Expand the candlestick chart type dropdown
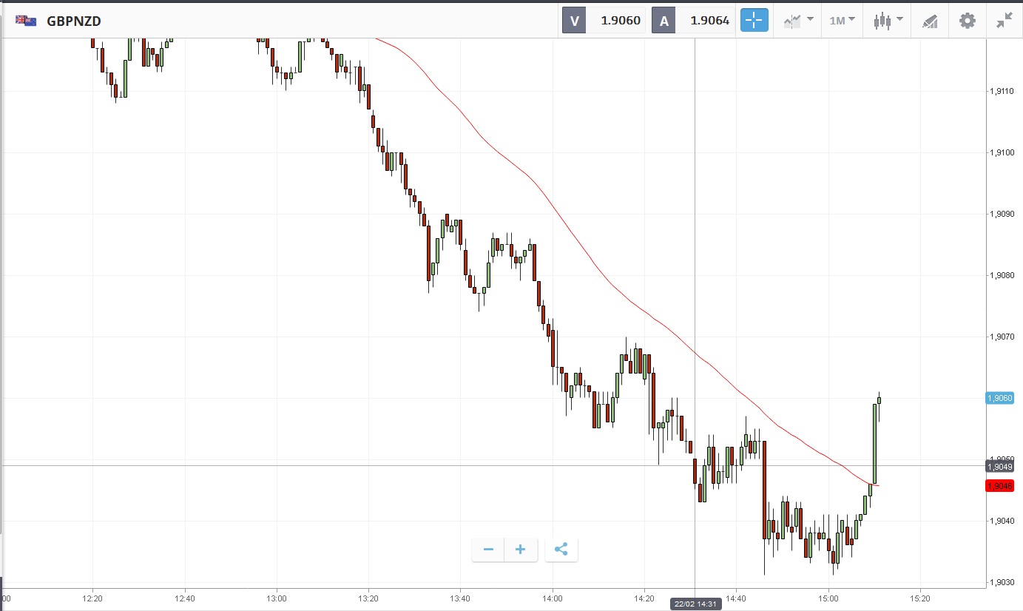Screen dimensions: 1023x611 [x=888, y=21]
